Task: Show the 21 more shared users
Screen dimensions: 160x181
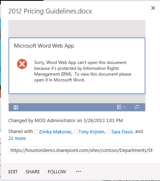Action: pyautogui.click(x=17, y=138)
